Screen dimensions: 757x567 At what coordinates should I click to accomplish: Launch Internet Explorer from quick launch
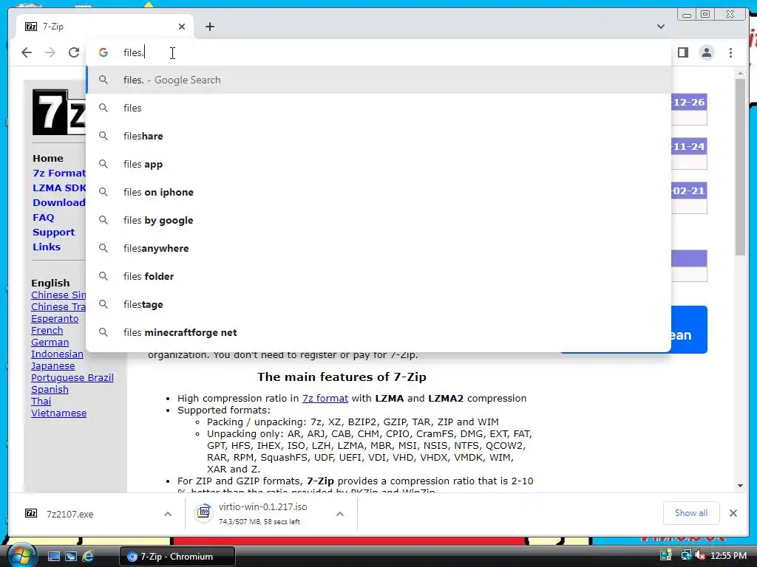click(x=88, y=557)
